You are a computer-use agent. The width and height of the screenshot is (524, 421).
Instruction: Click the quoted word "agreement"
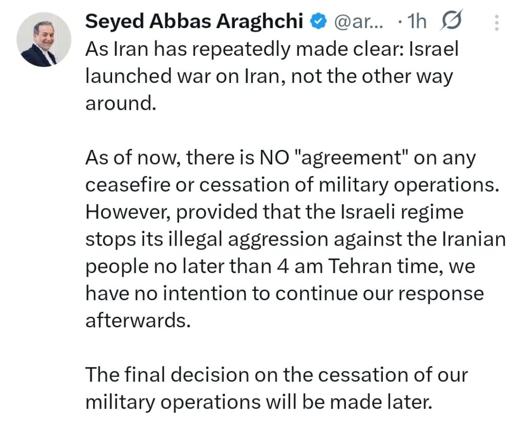click(x=353, y=158)
